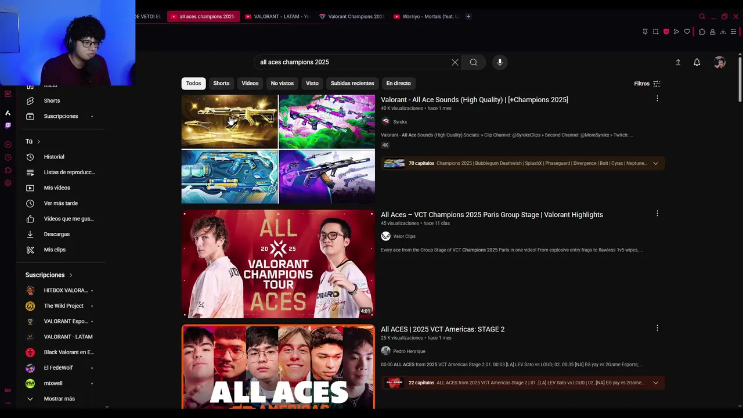Open the YouTube create upload icon
The height and width of the screenshot is (418, 743).
tap(678, 62)
